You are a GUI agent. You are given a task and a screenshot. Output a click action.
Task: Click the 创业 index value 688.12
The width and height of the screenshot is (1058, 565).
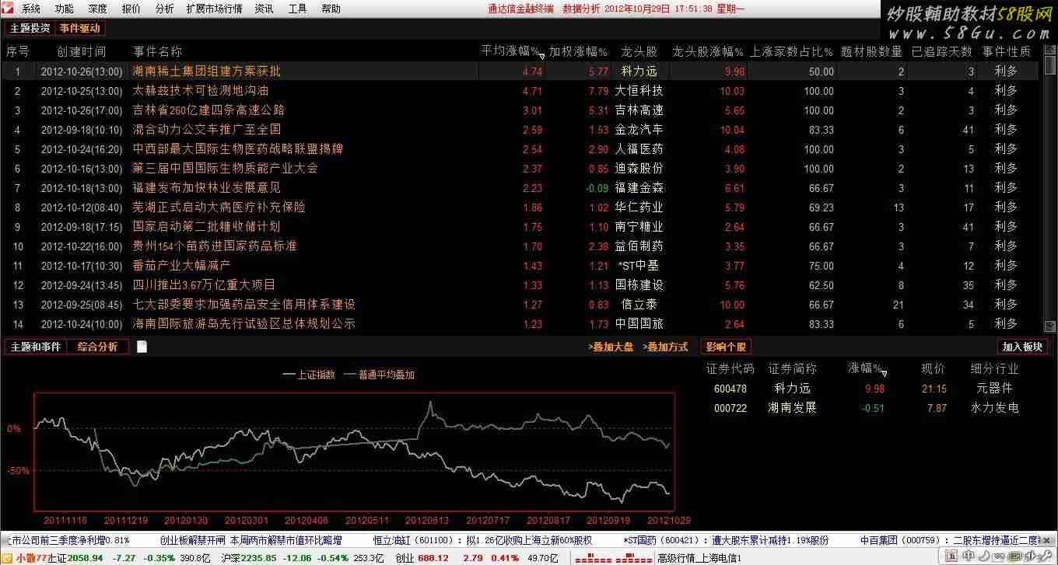pyautogui.click(x=433, y=558)
